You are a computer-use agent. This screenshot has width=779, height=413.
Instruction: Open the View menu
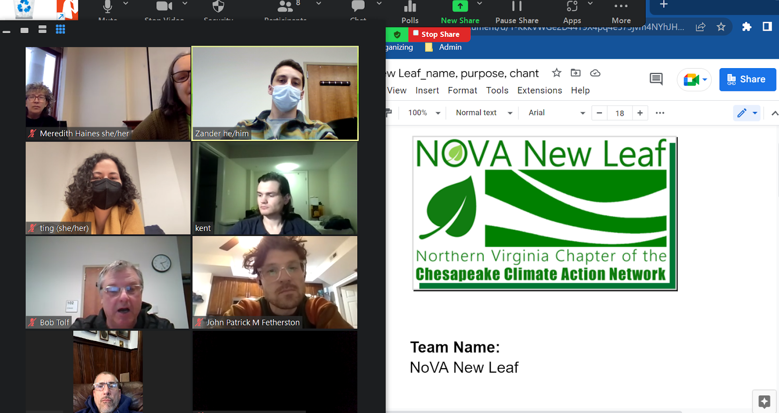click(397, 90)
